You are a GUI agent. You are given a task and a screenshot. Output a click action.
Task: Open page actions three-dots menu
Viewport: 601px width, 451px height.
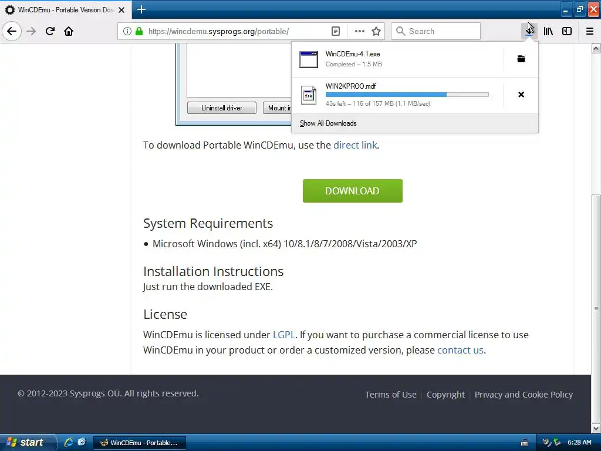pos(360,31)
